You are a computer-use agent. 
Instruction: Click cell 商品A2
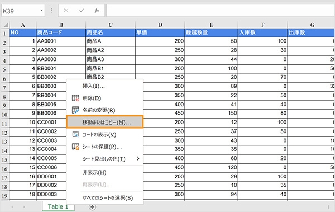[x=111, y=50]
